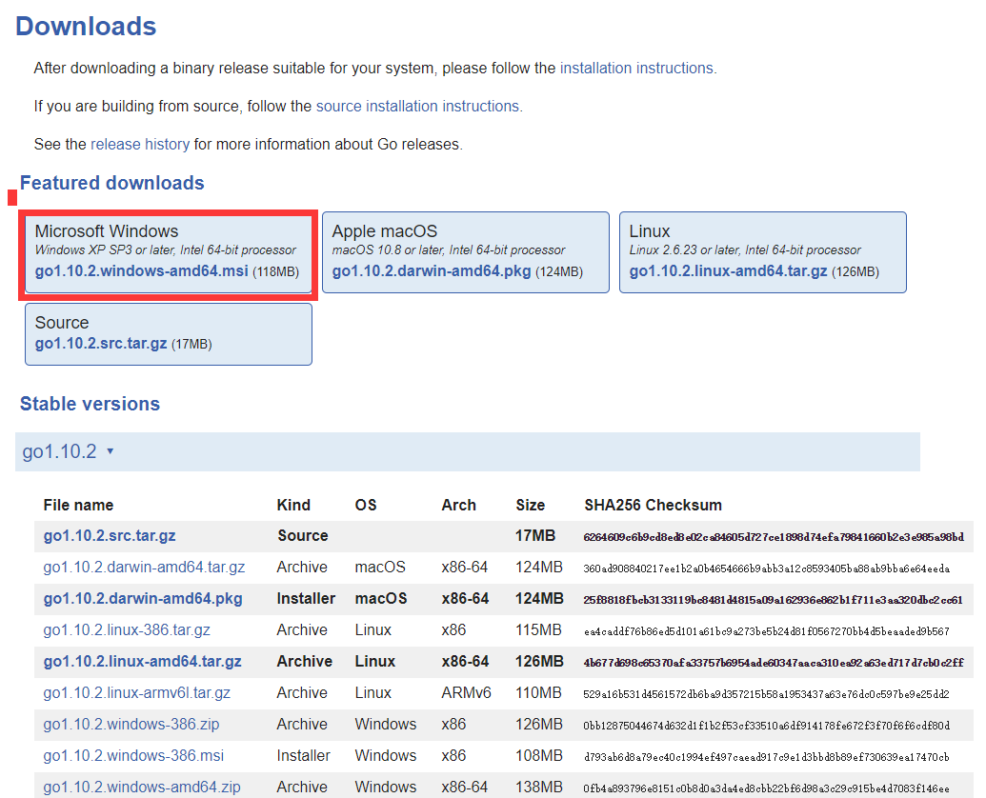Open the source installation instructions link

pos(419,107)
